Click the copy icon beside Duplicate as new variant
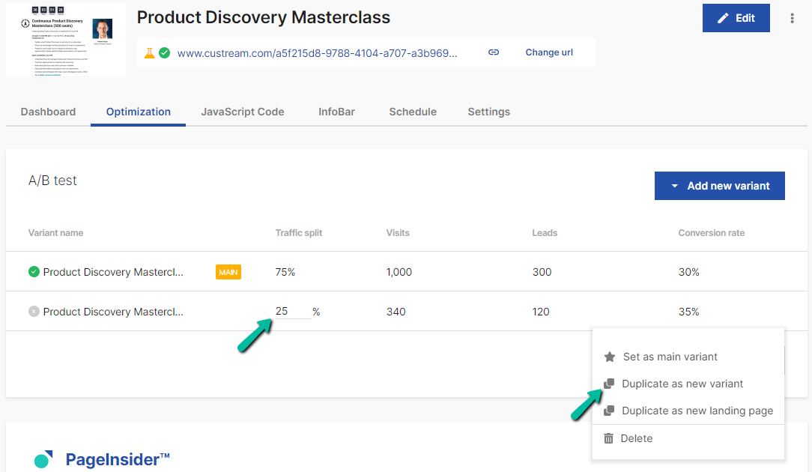Viewport: 812px width, 472px height. click(x=609, y=384)
